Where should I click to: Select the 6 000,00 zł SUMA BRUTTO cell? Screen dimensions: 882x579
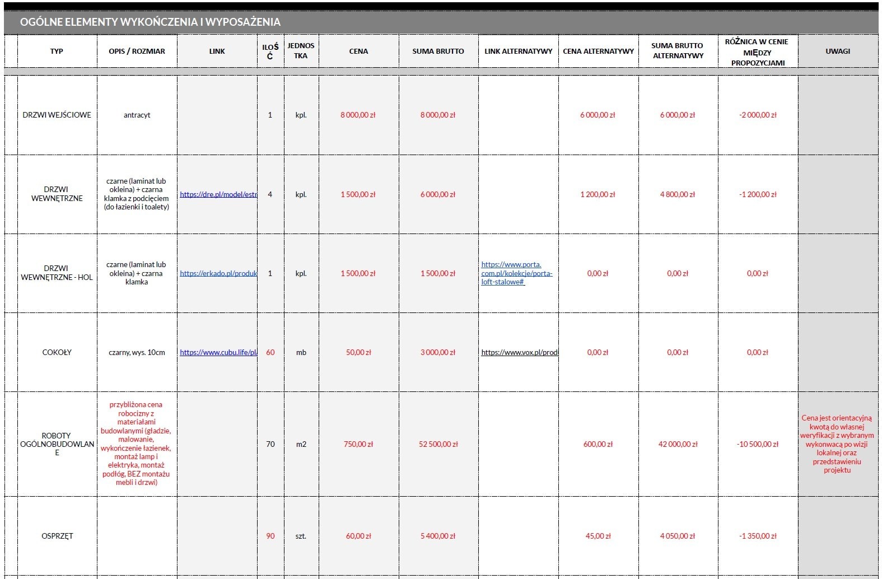(438, 194)
